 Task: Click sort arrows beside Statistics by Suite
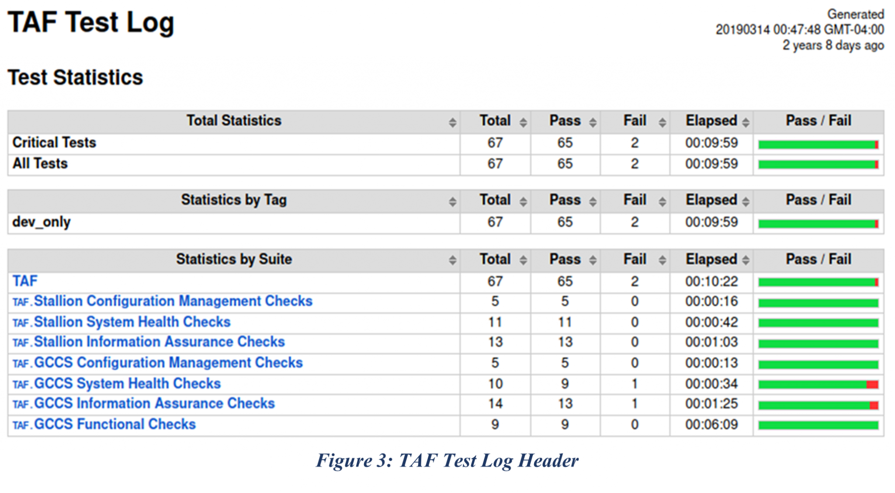point(452,260)
